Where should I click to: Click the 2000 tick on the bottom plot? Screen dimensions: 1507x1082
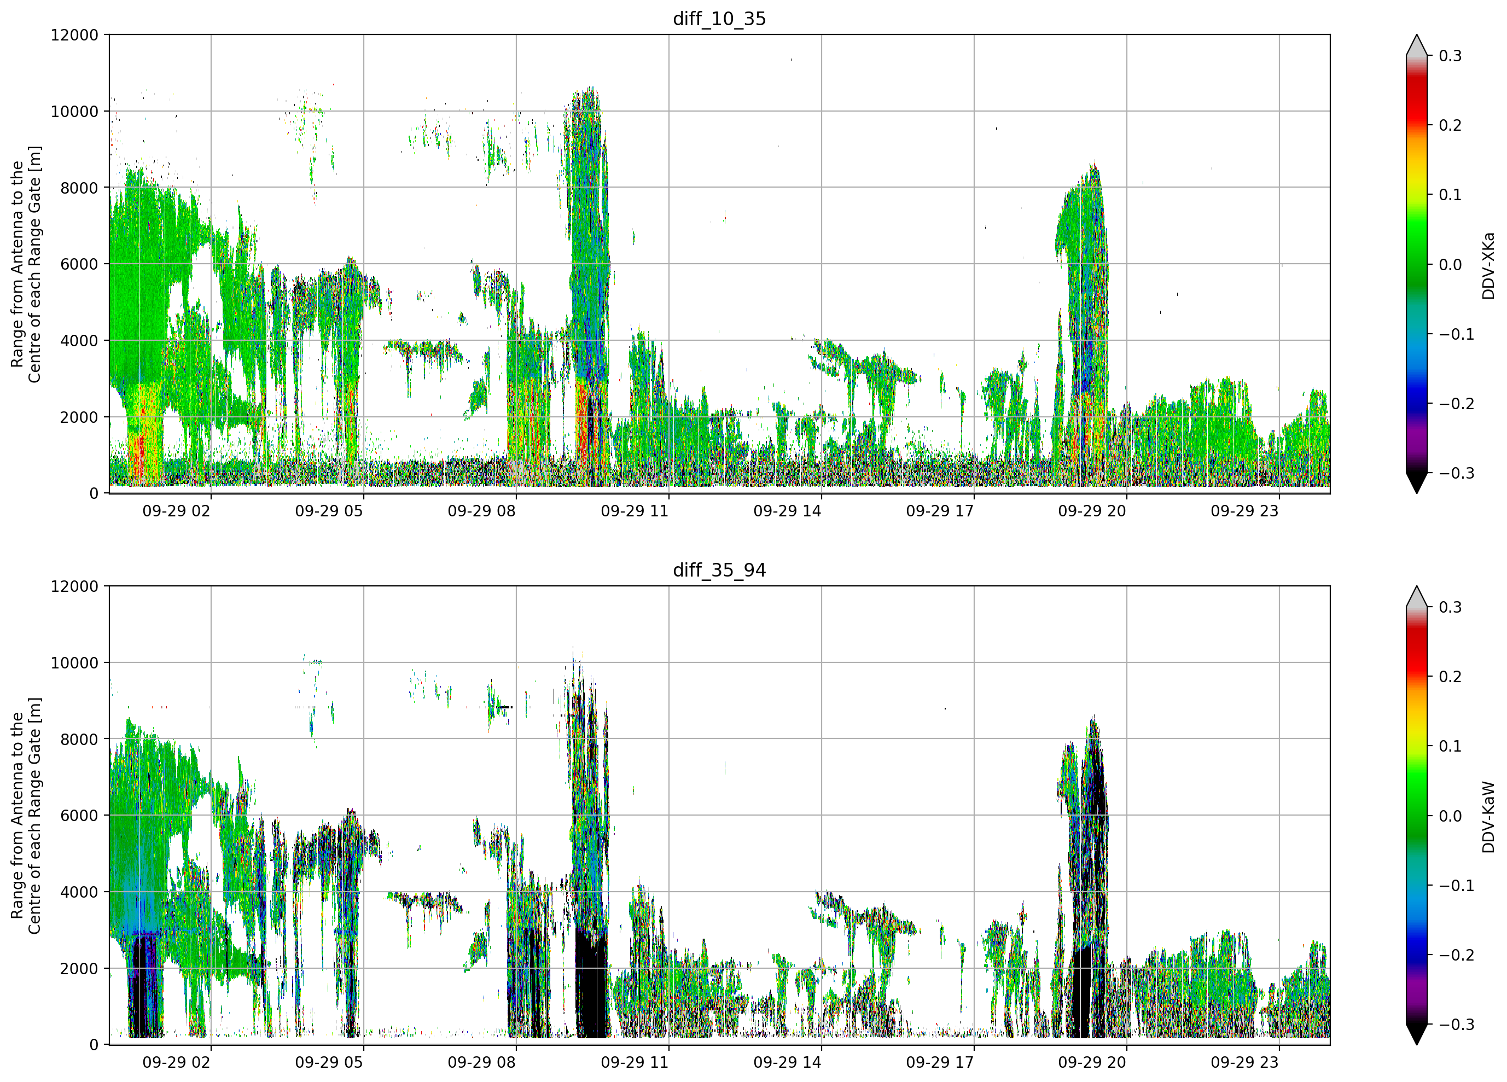coord(79,968)
